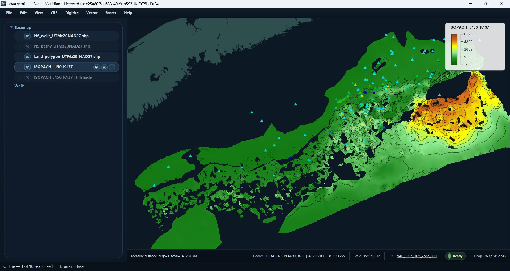Image resolution: width=510 pixels, height=271 pixels.
Task: Open the View menu
Action: pyautogui.click(x=39, y=13)
